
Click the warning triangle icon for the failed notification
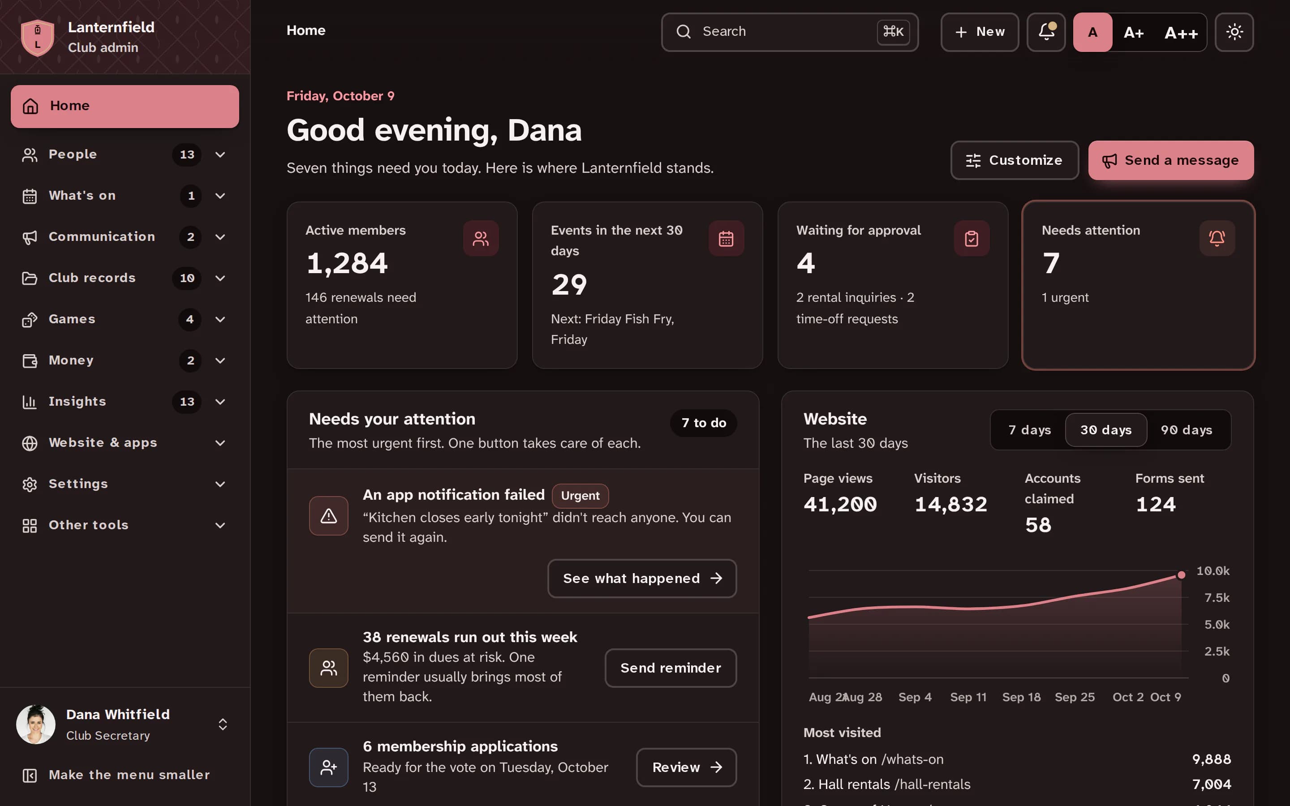328,515
